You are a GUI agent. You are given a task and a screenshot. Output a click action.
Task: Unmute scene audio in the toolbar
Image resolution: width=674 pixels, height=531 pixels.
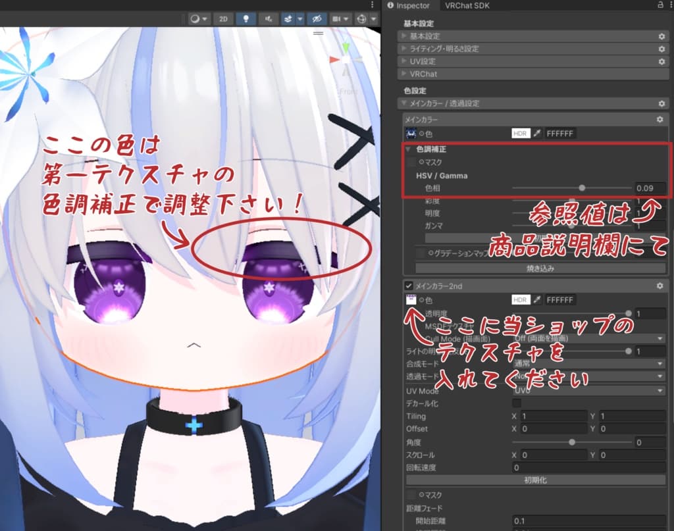[x=268, y=19]
